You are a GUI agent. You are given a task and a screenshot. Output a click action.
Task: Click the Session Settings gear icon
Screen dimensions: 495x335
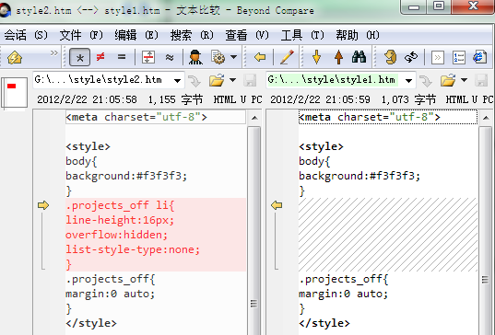[218, 57]
